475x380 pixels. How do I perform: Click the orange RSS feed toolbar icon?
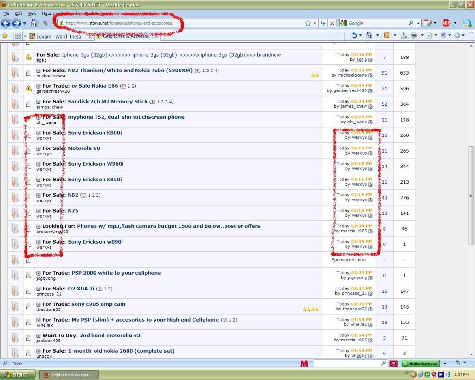(x=386, y=35)
